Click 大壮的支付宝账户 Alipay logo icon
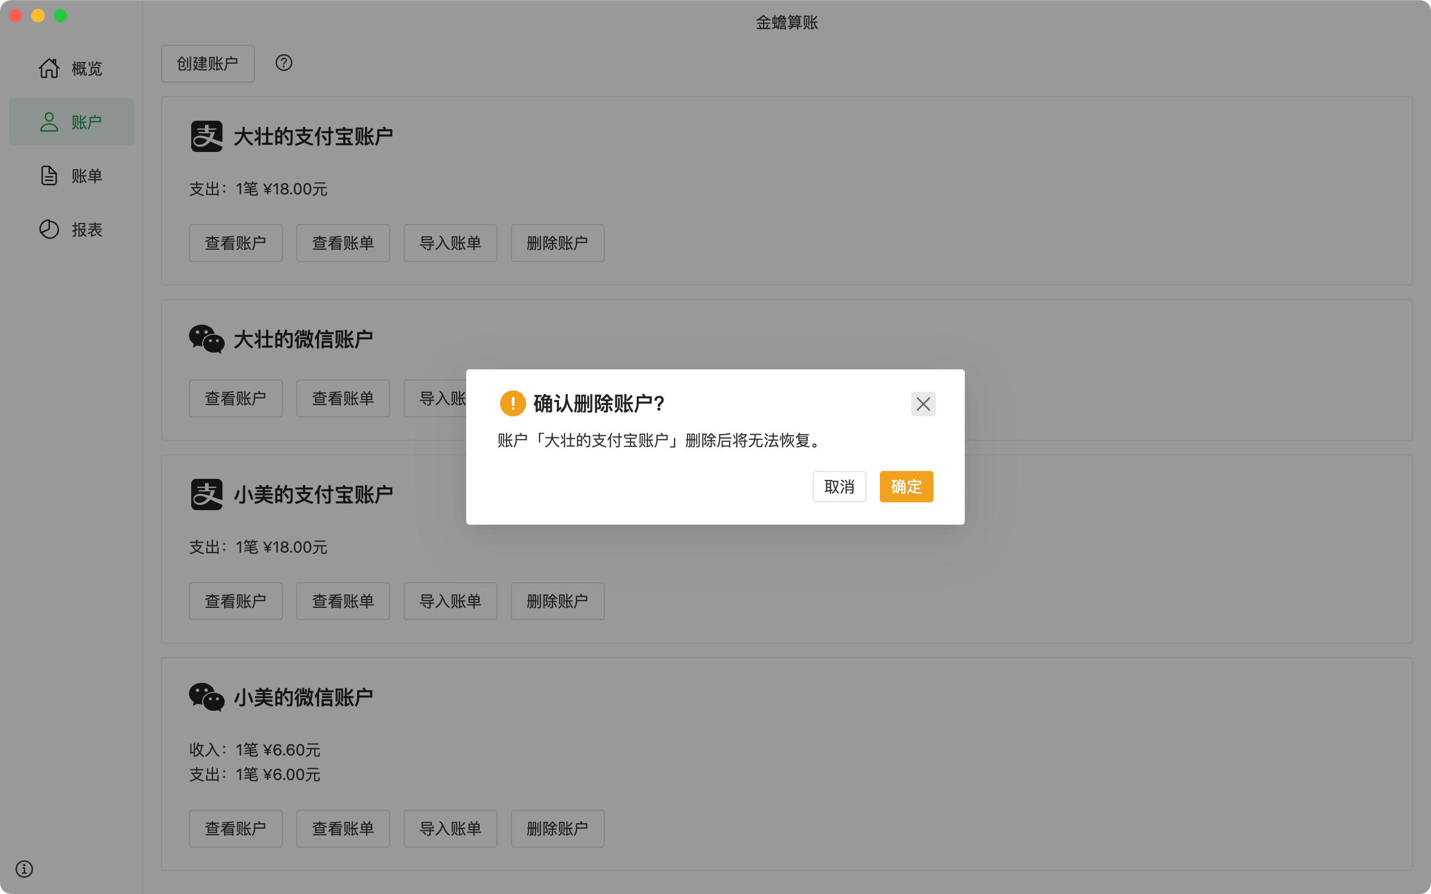 206,136
